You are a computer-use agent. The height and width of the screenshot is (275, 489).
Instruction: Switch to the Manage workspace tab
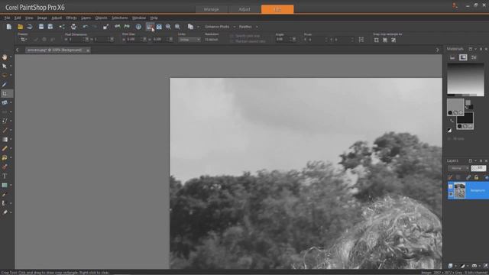(x=212, y=9)
